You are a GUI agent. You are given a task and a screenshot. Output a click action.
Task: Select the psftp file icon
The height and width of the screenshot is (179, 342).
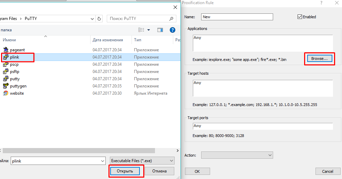click(6, 72)
